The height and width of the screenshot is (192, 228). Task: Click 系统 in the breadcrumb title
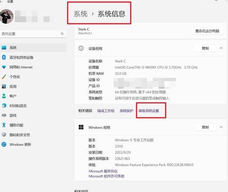point(81,14)
